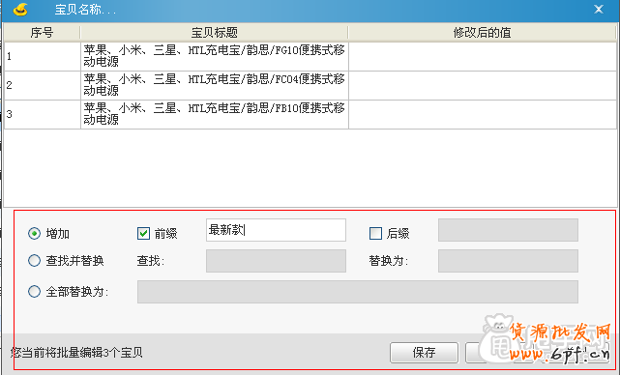Close the 宝贝名称 dialog
620x375 pixels.
(599, 9)
